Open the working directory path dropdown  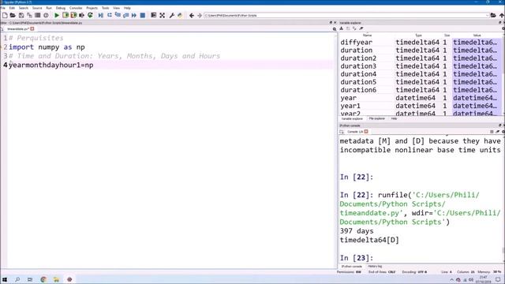(487, 15)
